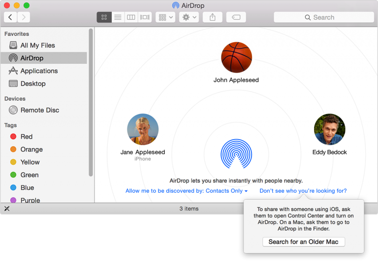This screenshot has height=268, width=378.
Task: Click John Appleseed's basketball avatar
Action: click(x=236, y=58)
